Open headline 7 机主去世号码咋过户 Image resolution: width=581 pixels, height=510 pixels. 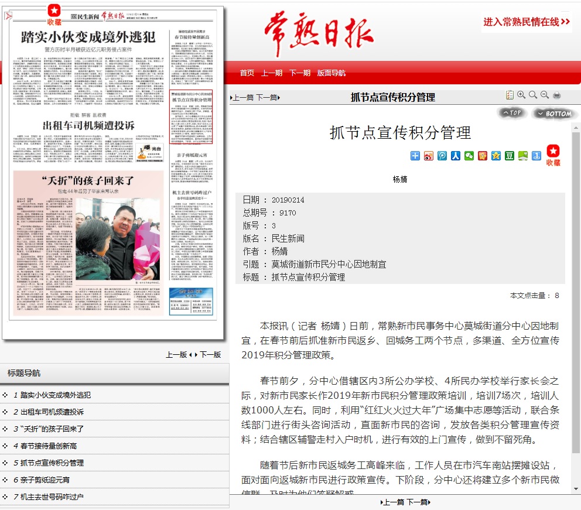tap(52, 497)
